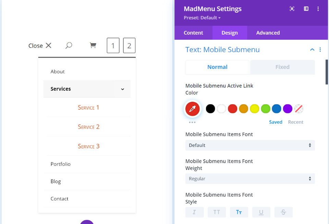Click the Close X menu icon

[48, 46]
